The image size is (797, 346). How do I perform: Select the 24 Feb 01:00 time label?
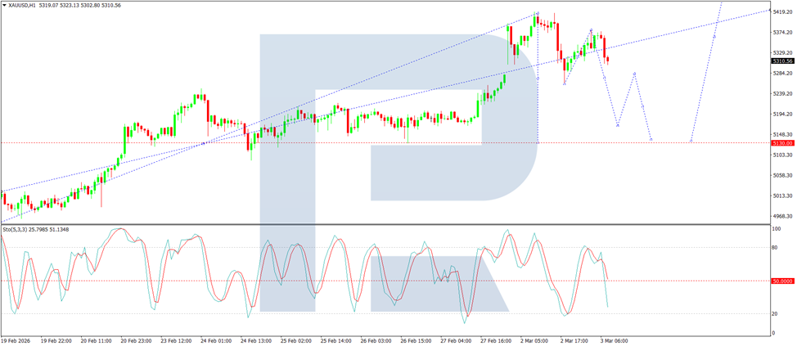pyautogui.click(x=215, y=340)
